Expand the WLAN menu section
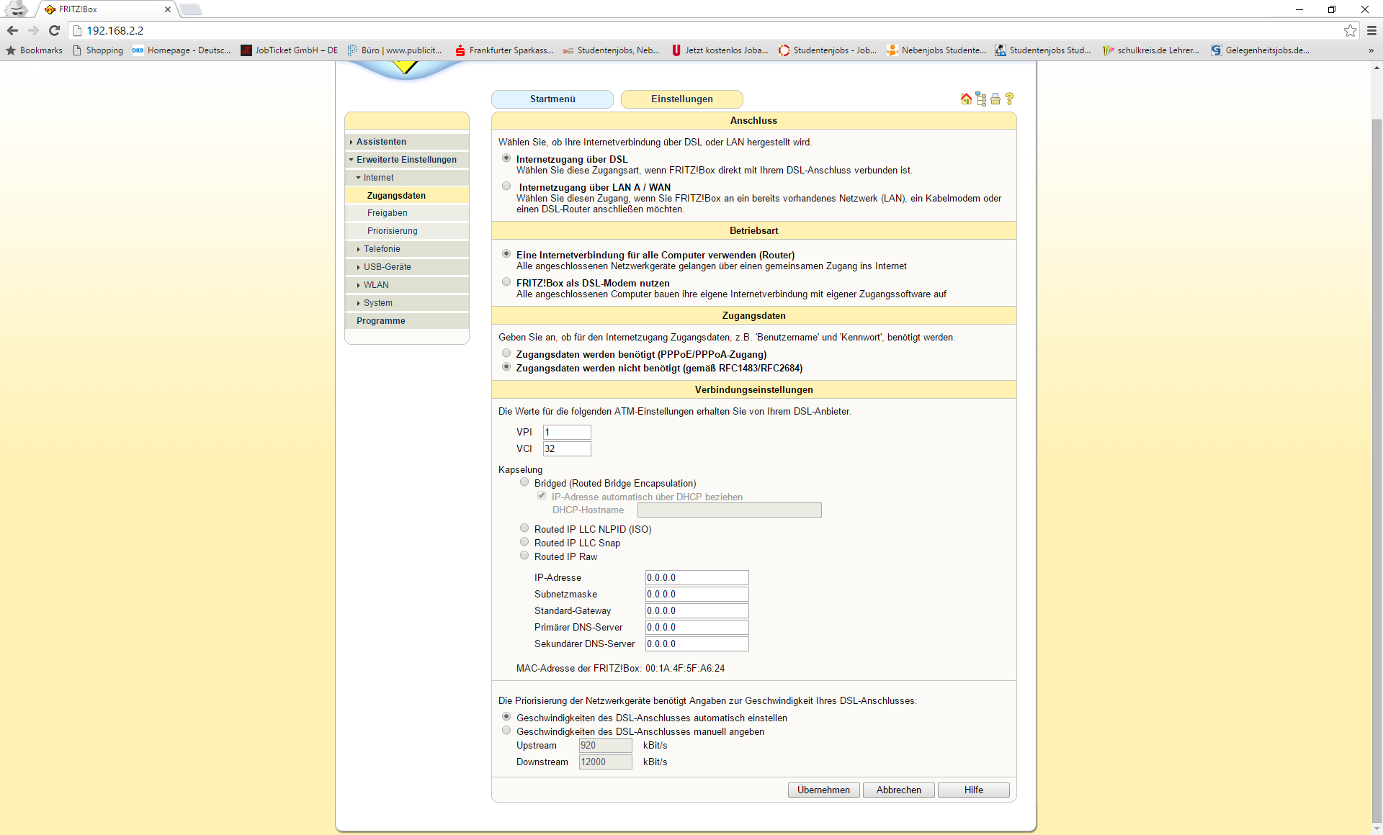1383x835 pixels. [376, 285]
